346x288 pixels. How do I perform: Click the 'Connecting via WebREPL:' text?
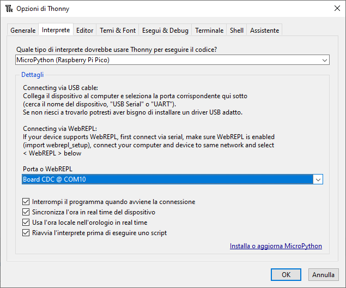60,129
